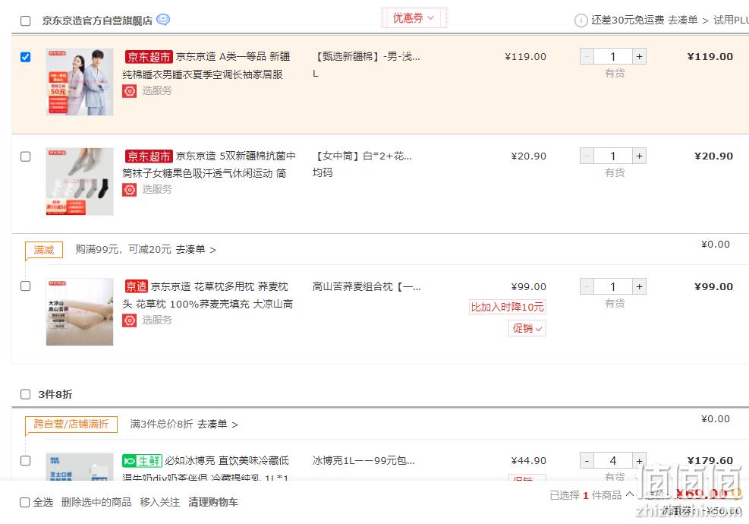This screenshot has width=749, height=524.
Task: Click 删除选中的商品 in the bottom bar
Action: [x=96, y=503]
